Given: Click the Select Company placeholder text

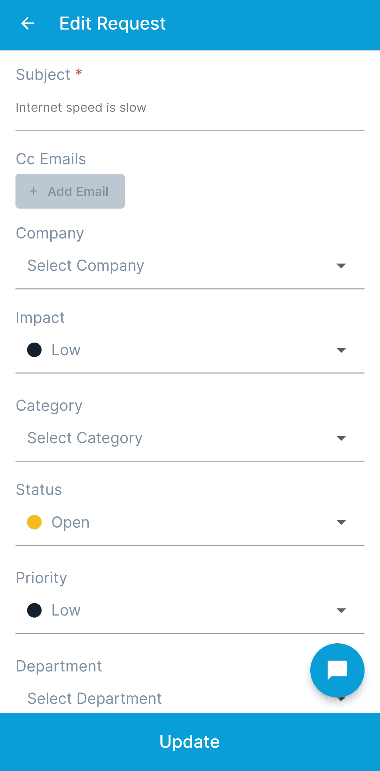Looking at the screenshot, I should [x=86, y=266].
